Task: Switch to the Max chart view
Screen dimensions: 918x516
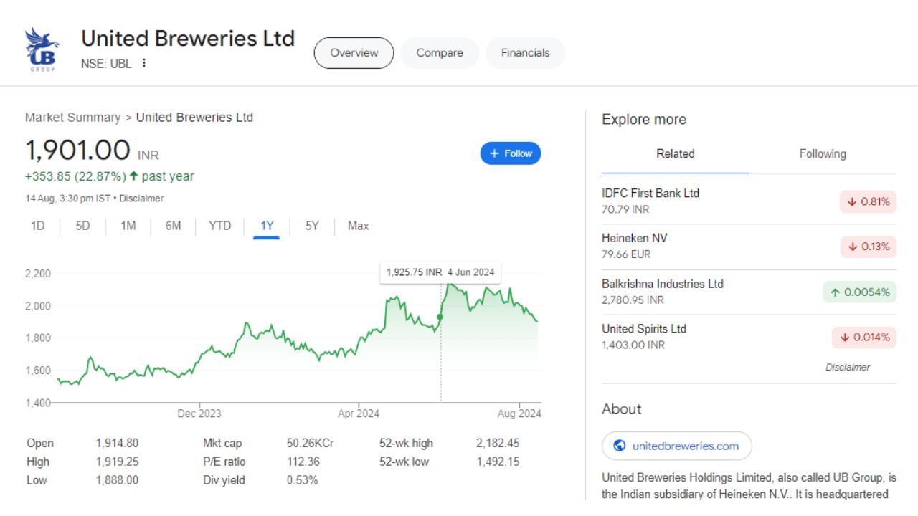Action: coord(356,226)
